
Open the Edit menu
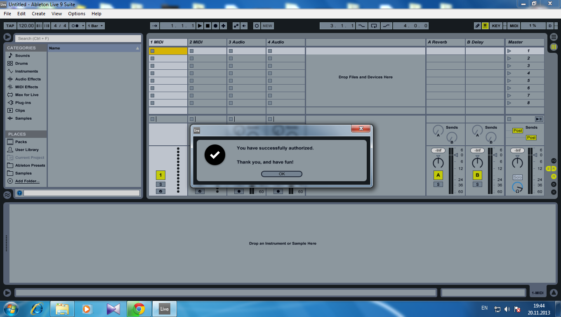[21, 14]
